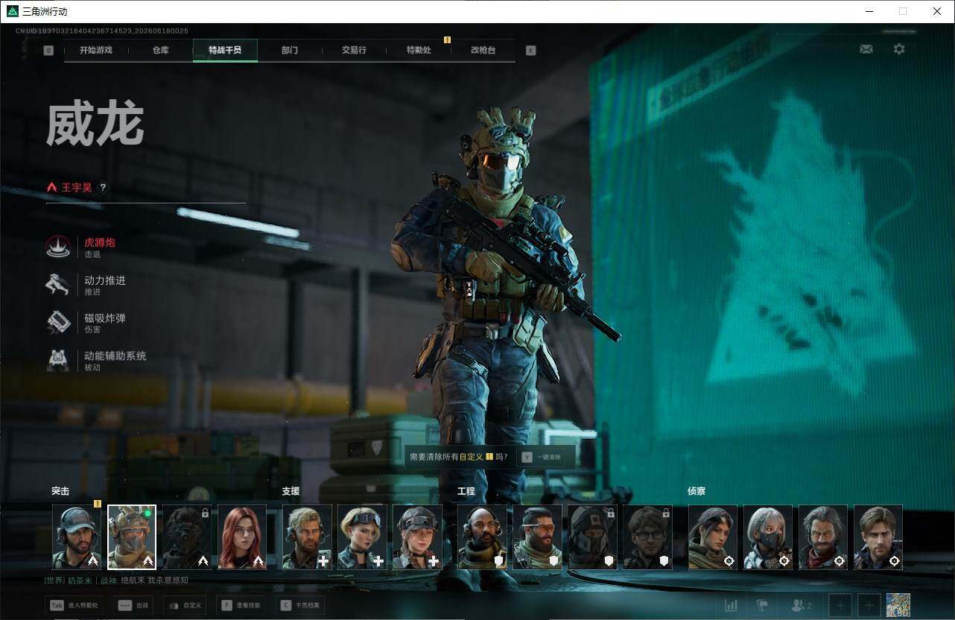Image resolution: width=955 pixels, height=620 pixels.
Task: Select the 动能辅助系统 passive skill icon
Action: (58, 361)
